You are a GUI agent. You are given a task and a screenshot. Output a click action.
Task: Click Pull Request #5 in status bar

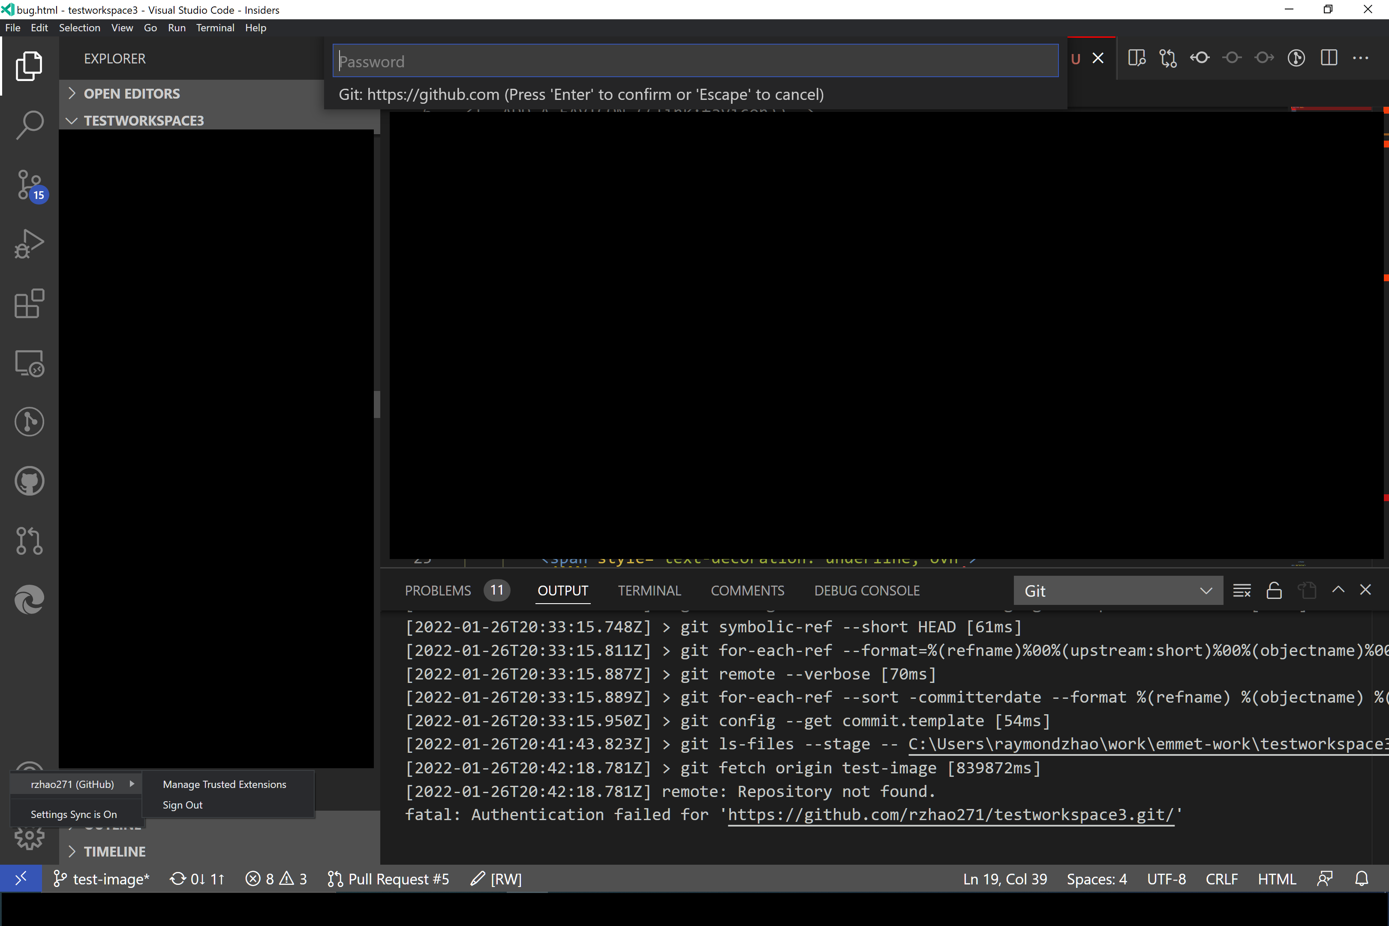point(388,879)
